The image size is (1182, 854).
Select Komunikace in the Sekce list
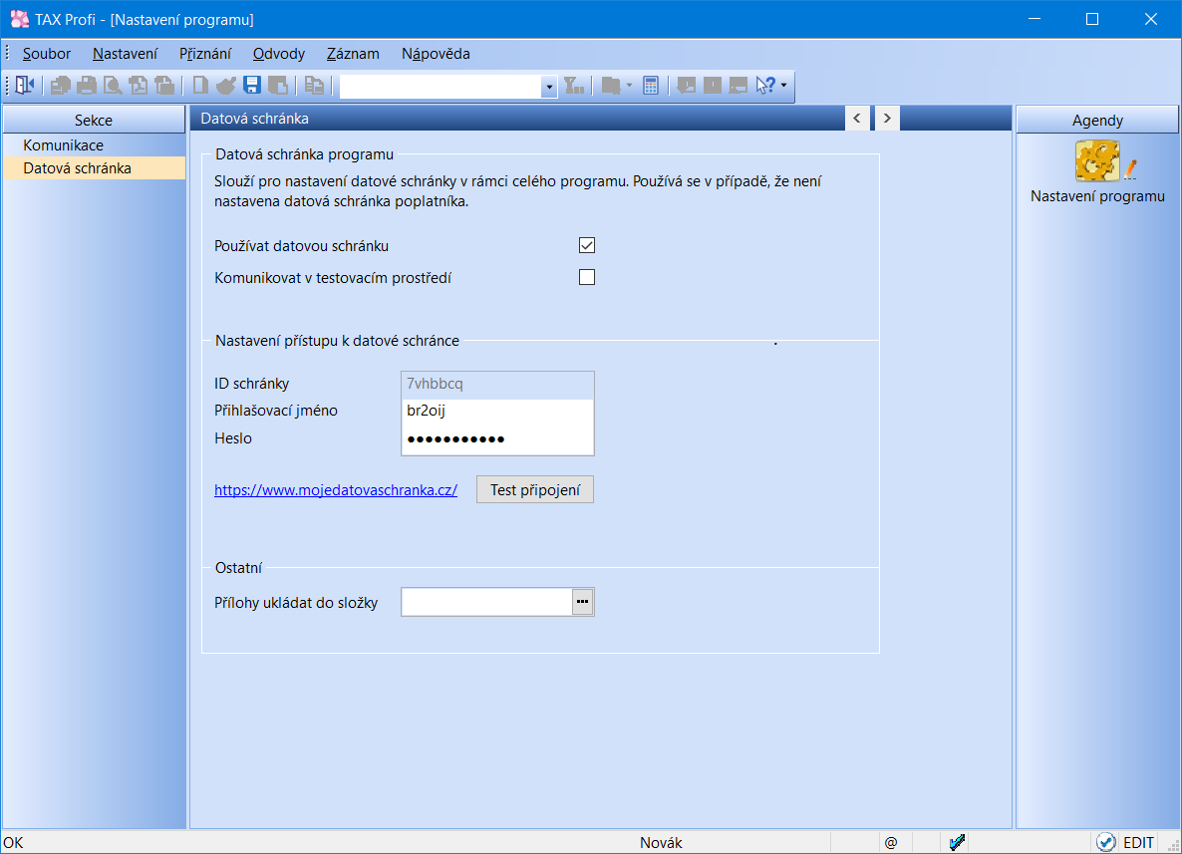[x=64, y=145]
